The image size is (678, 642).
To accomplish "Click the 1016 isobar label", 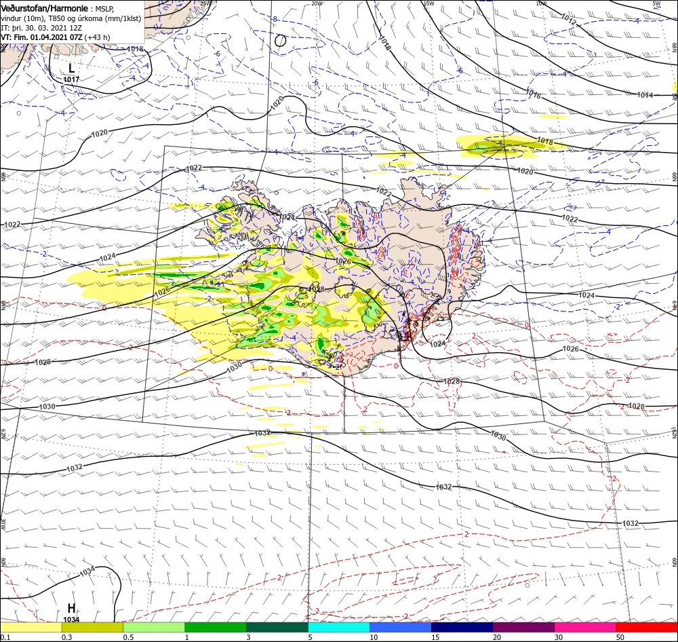I will click(534, 94).
